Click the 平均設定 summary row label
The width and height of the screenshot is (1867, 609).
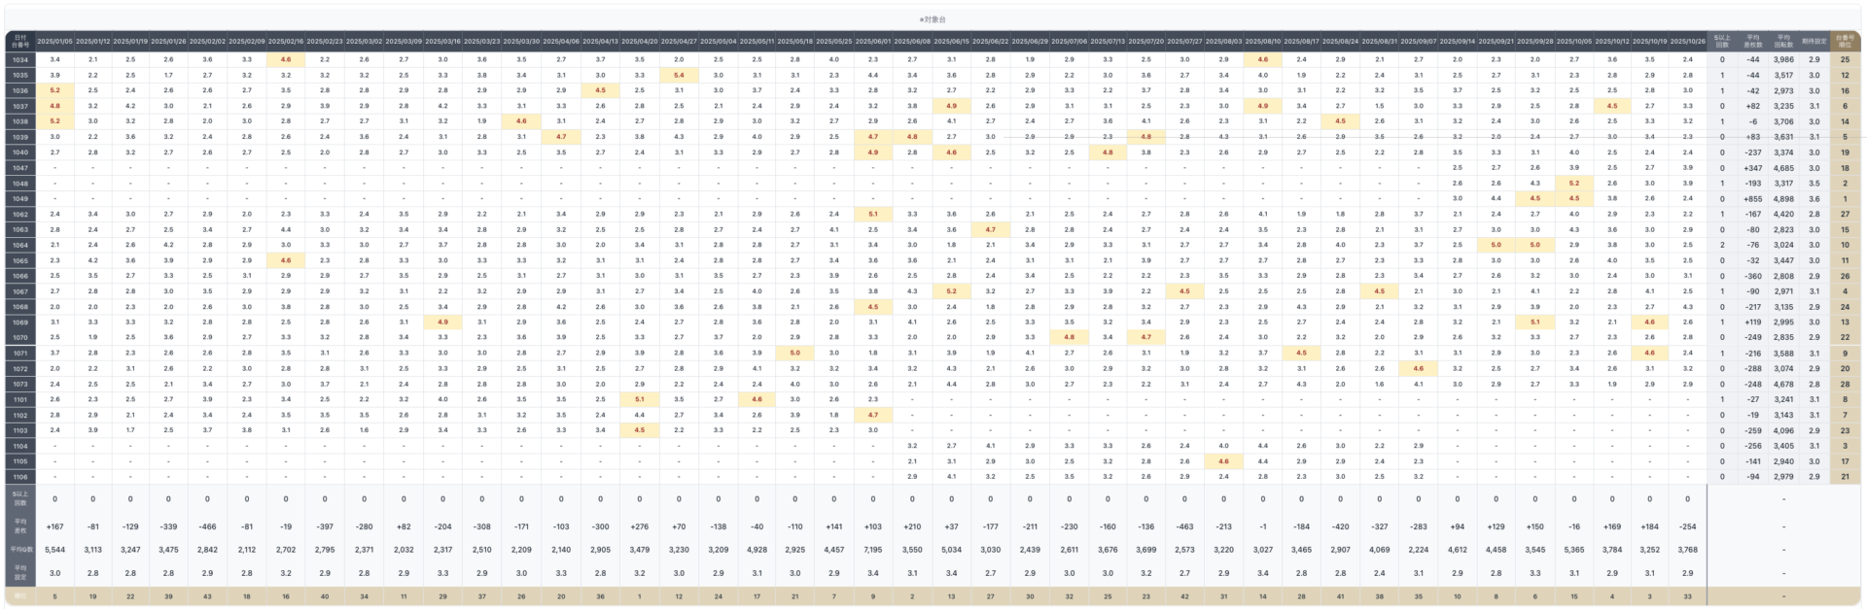coord(20,573)
